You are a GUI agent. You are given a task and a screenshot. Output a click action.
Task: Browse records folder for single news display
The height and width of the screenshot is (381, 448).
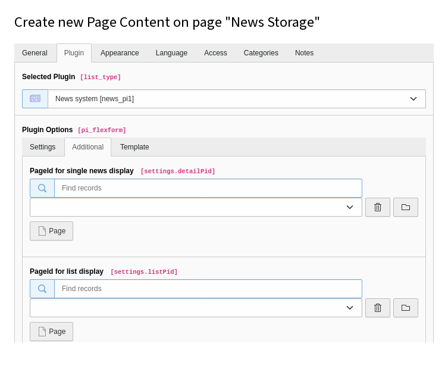pyautogui.click(x=405, y=207)
